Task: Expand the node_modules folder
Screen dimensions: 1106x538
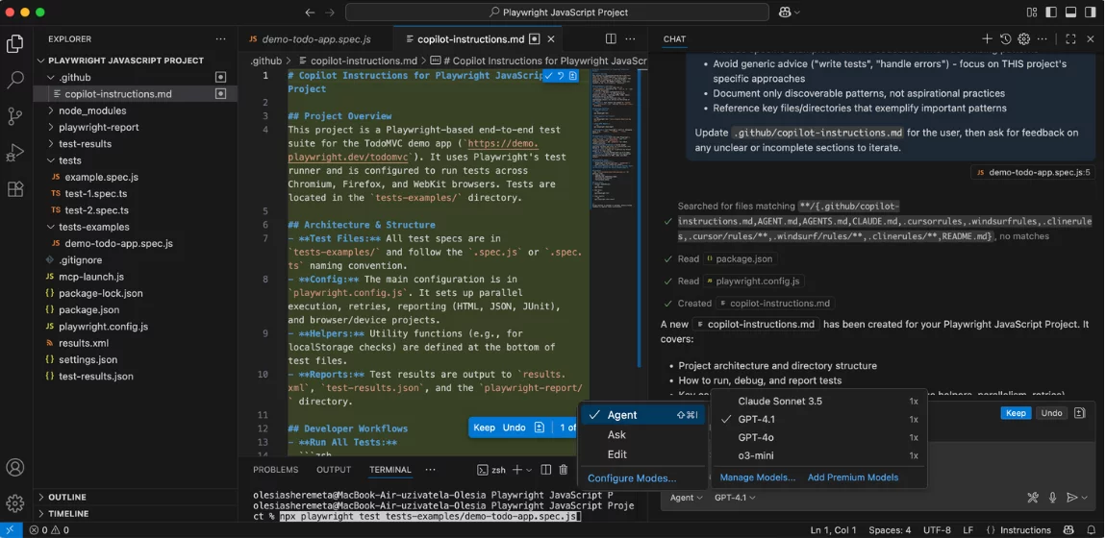Action: point(92,110)
